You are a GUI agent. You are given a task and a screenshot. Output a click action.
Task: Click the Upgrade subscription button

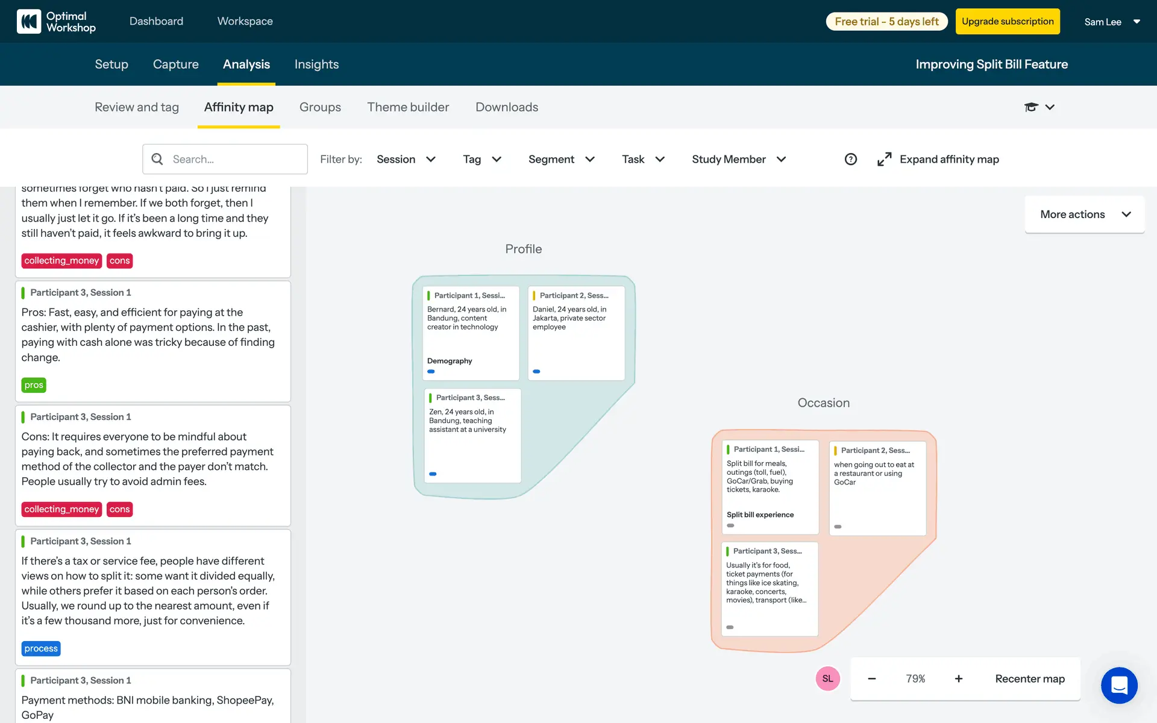pos(1008,22)
